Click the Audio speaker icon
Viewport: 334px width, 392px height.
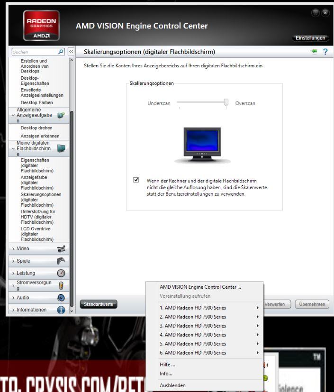pos(61,298)
